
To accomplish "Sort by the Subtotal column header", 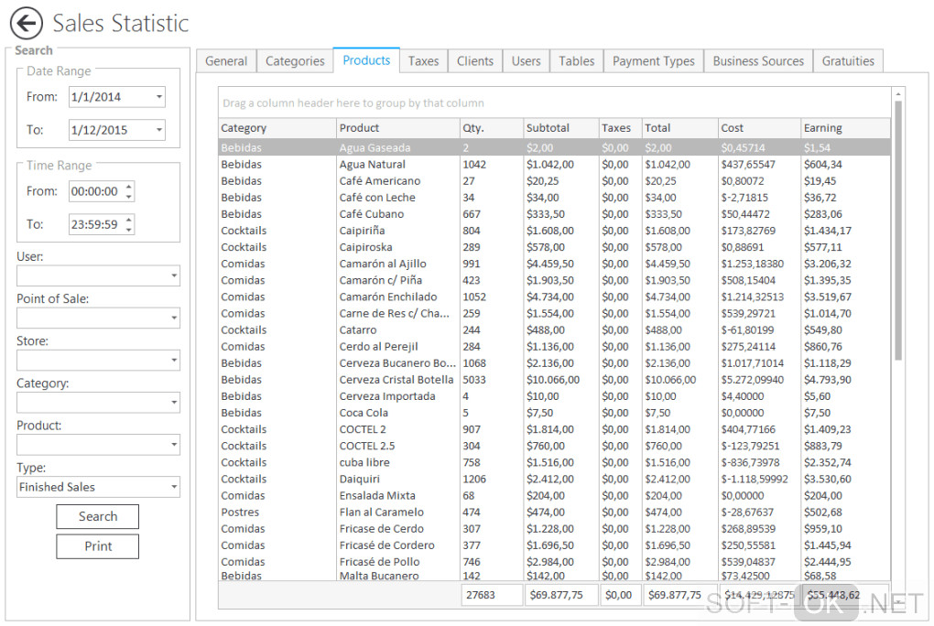I will [x=561, y=128].
